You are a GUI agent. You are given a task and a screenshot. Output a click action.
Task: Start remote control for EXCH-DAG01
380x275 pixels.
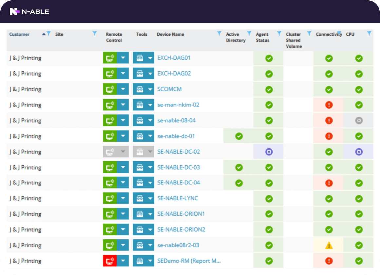pyautogui.click(x=110, y=58)
